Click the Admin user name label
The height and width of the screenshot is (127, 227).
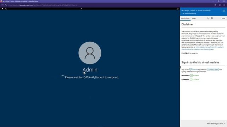[90, 70]
